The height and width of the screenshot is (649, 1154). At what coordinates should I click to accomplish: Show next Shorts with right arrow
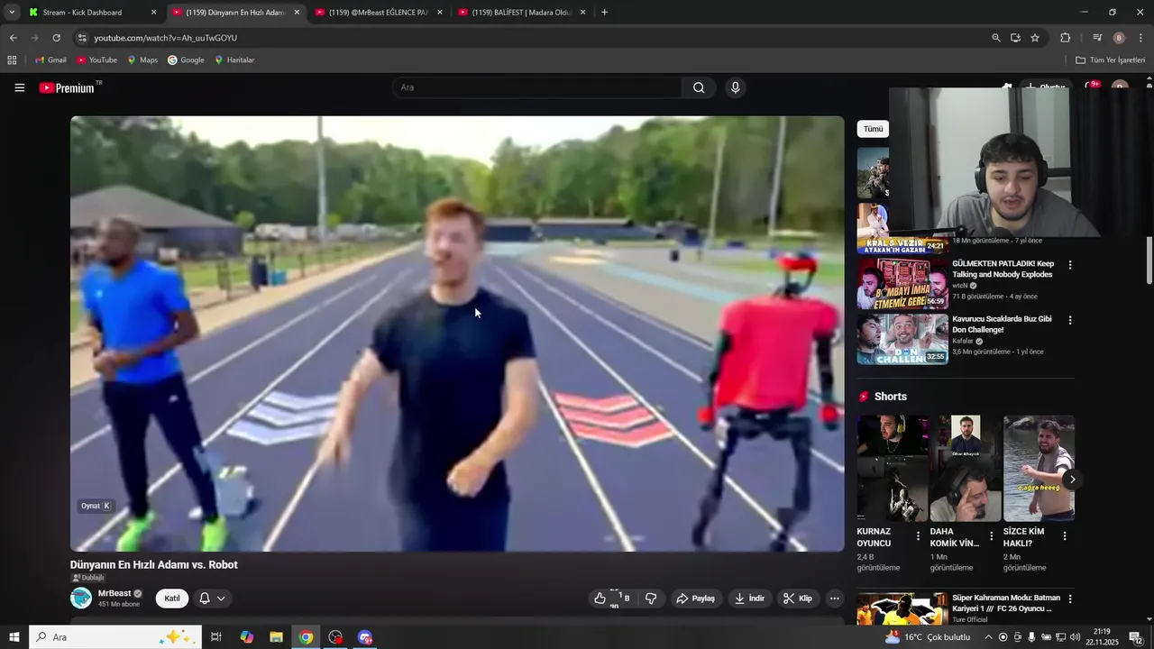[1071, 480]
